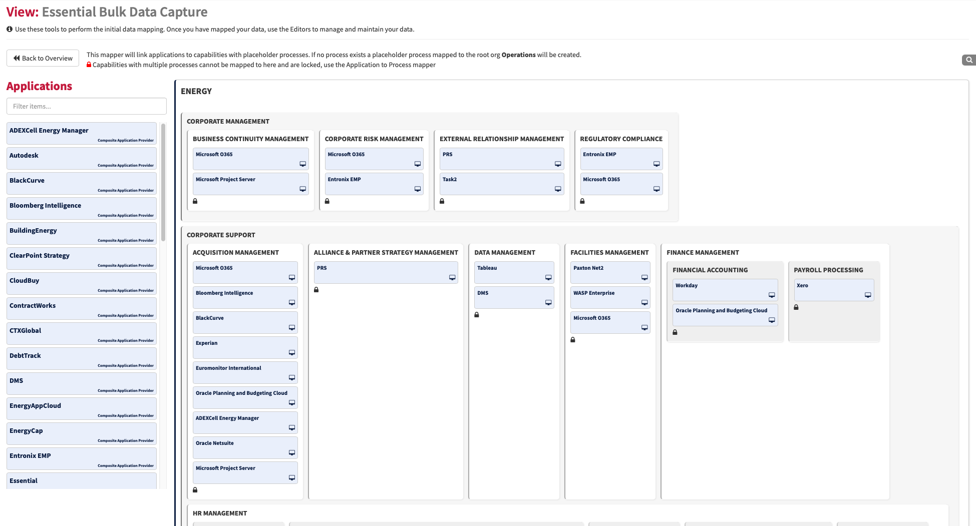
Task: Click Microsoft O365 card in Acquisition Management
Action: (245, 273)
